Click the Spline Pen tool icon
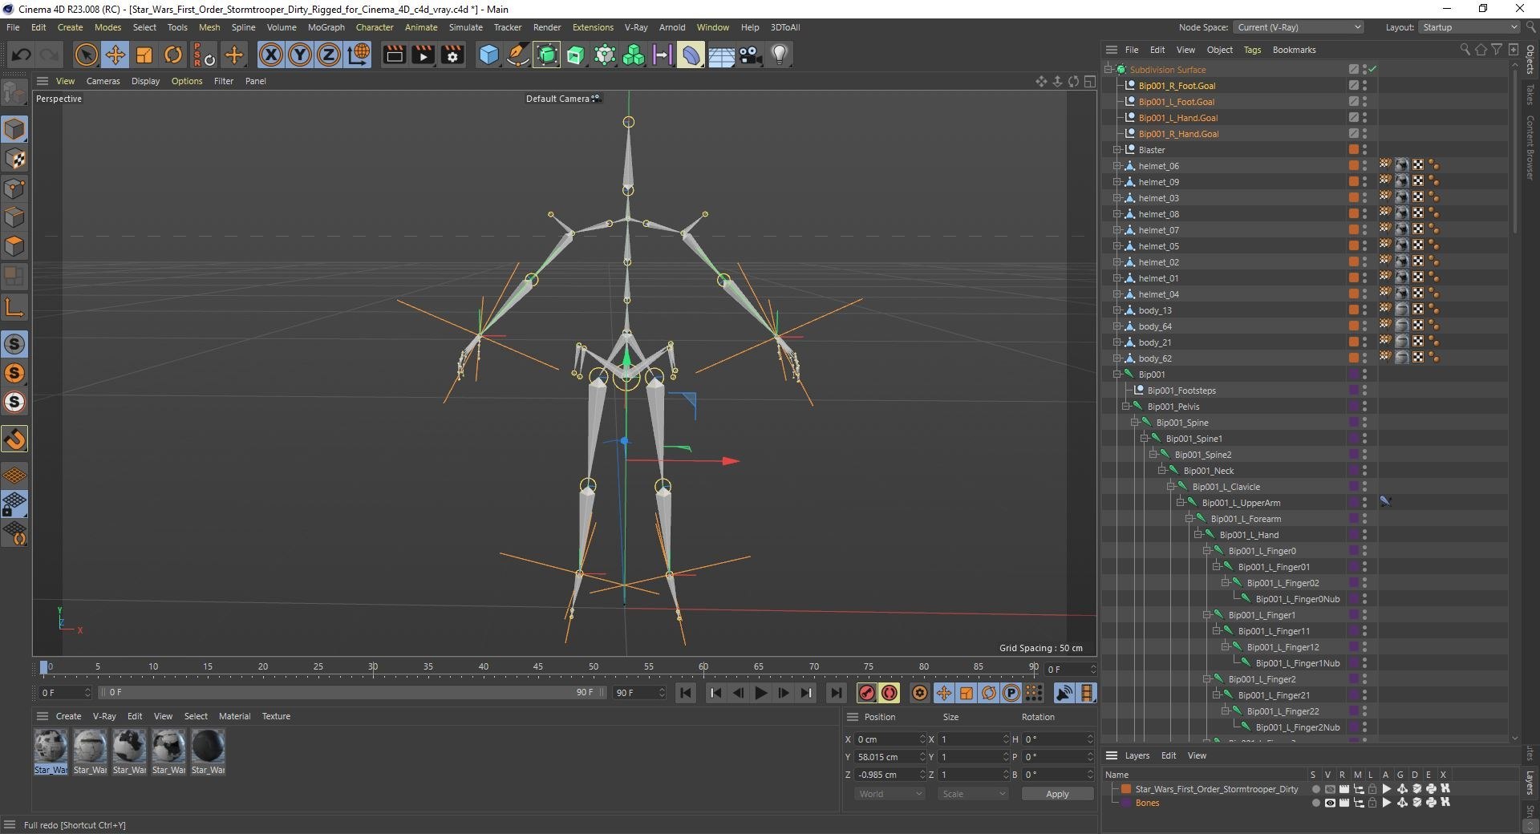The width and height of the screenshot is (1540, 834). pyautogui.click(x=518, y=55)
